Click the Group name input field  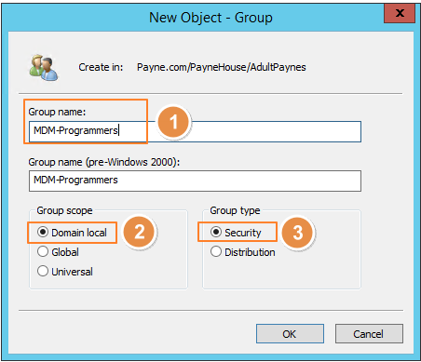tap(195, 131)
